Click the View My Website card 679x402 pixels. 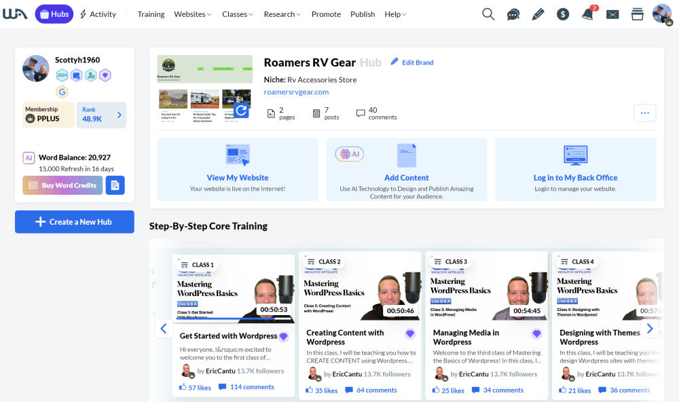point(238,169)
